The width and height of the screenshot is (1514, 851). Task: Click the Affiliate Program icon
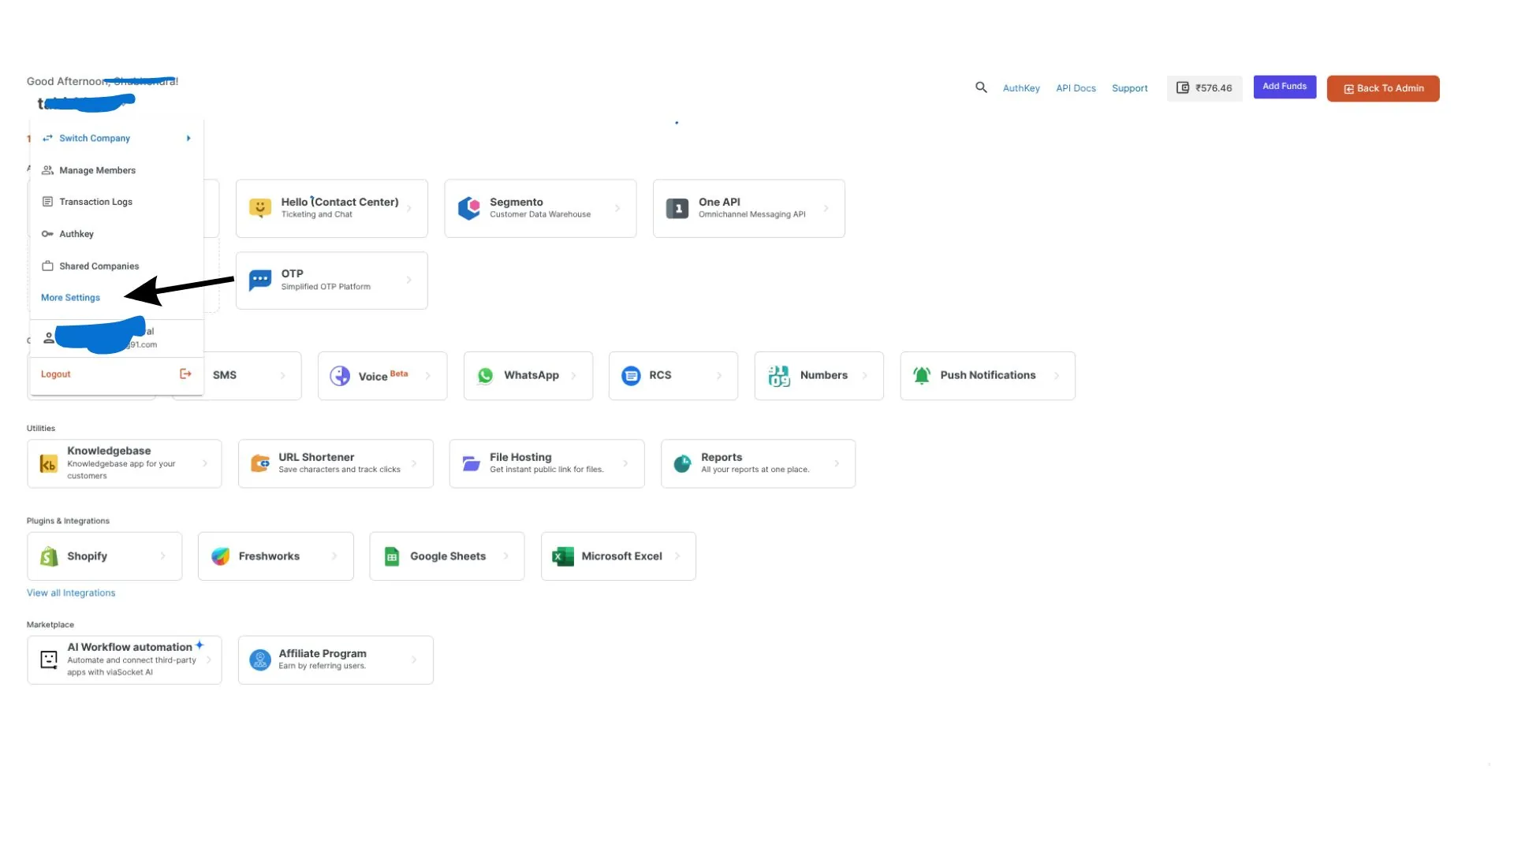click(x=260, y=660)
